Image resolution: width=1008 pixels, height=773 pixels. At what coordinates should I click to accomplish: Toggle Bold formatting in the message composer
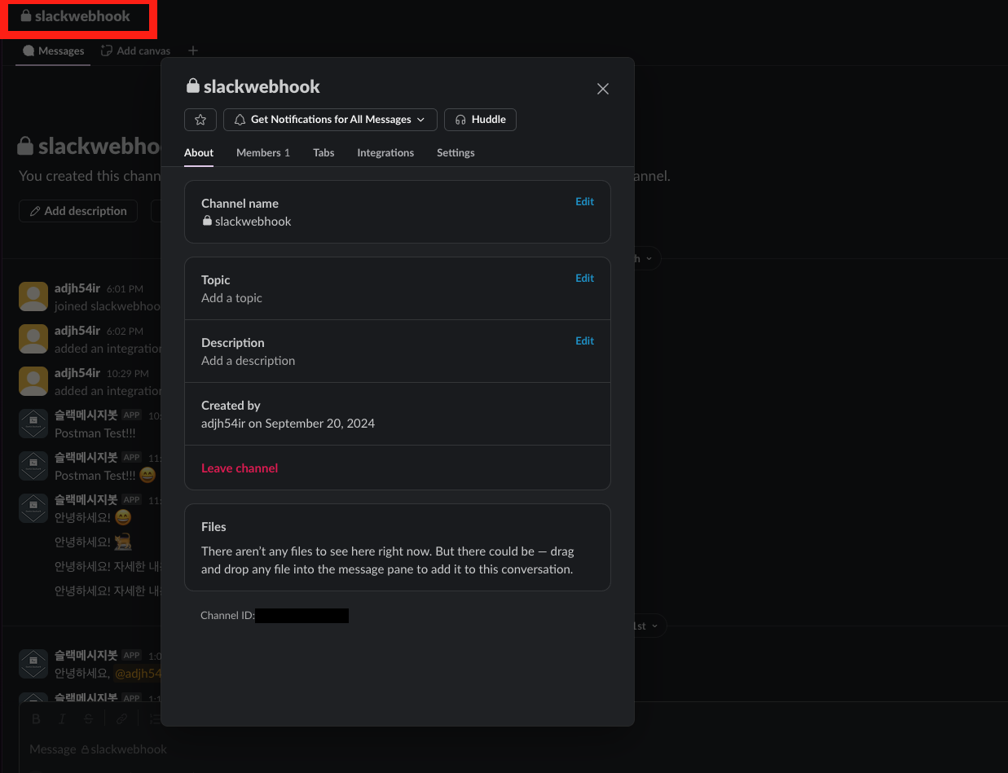tap(36, 719)
